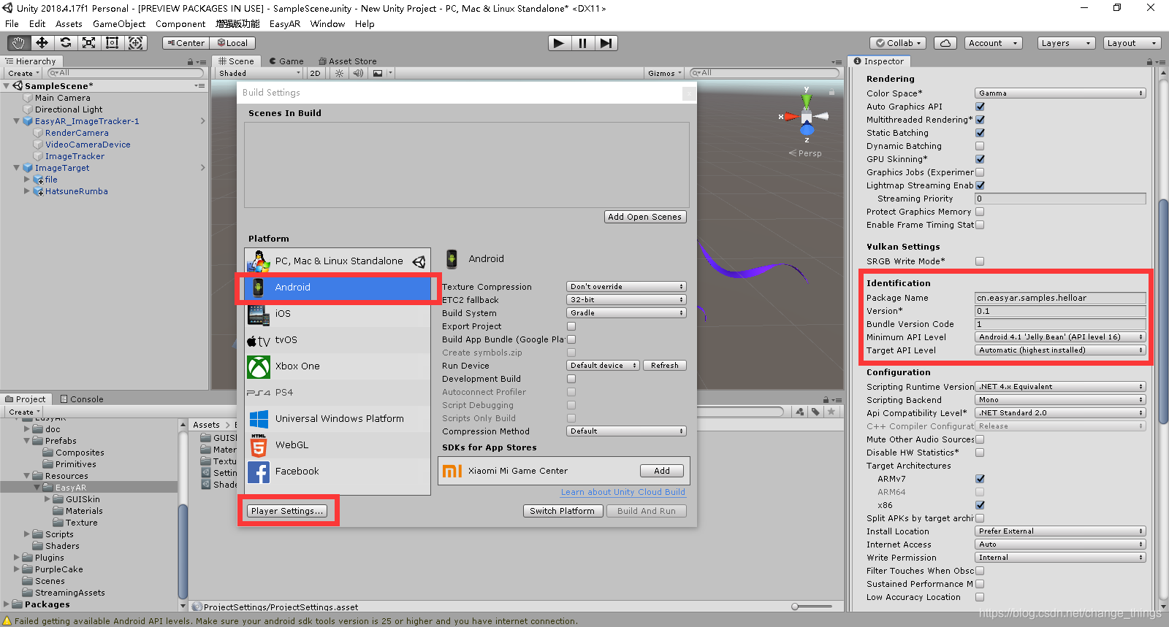This screenshot has width=1169, height=627.
Task: Toggle scene lighting sun icon
Action: tap(339, 73)
